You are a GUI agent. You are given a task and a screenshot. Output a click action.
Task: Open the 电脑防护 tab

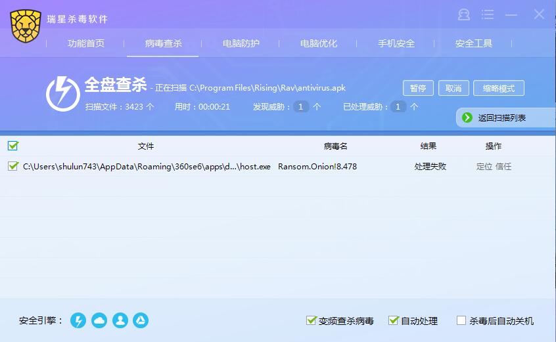241,43
